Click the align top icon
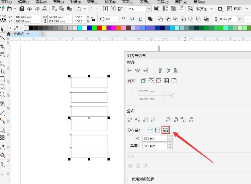Screen dimensions: 251x184 click(161, 71)
